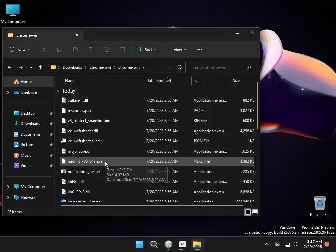Screen dimensions: 336x252
Task: Click the search magnifier in search box
Action: click(x=249, y=67)
